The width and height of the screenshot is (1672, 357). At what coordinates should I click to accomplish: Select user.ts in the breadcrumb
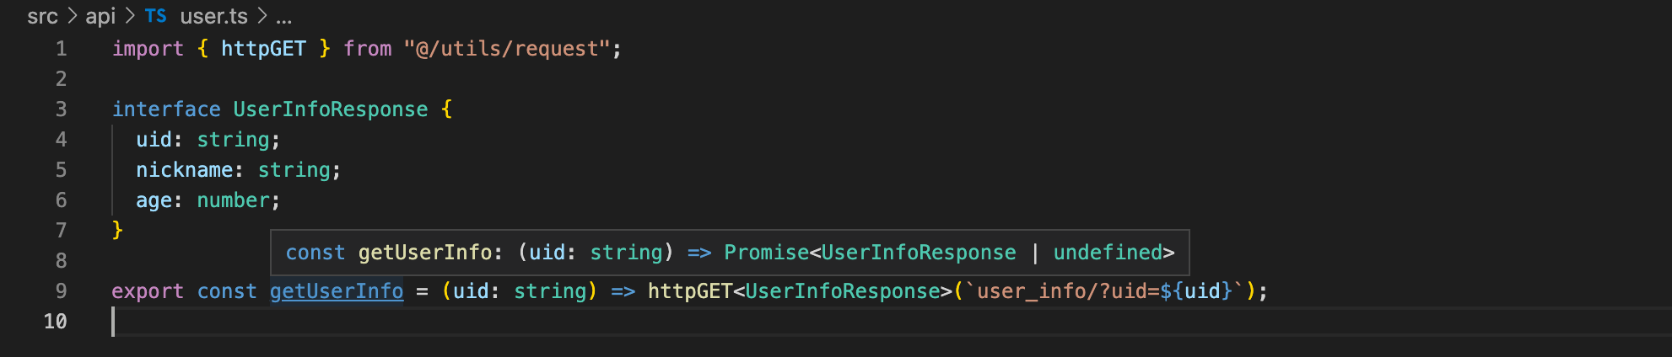click(213, 16)
